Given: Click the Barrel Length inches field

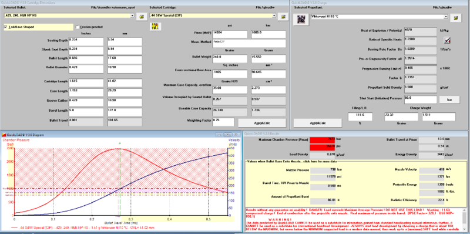Looking at the screenshot, I should [86, 112].
